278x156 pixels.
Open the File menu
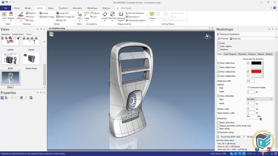(6, 8)
